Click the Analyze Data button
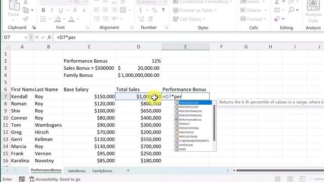This screenshot has width=324, height=182. click(x=313, y=11)
